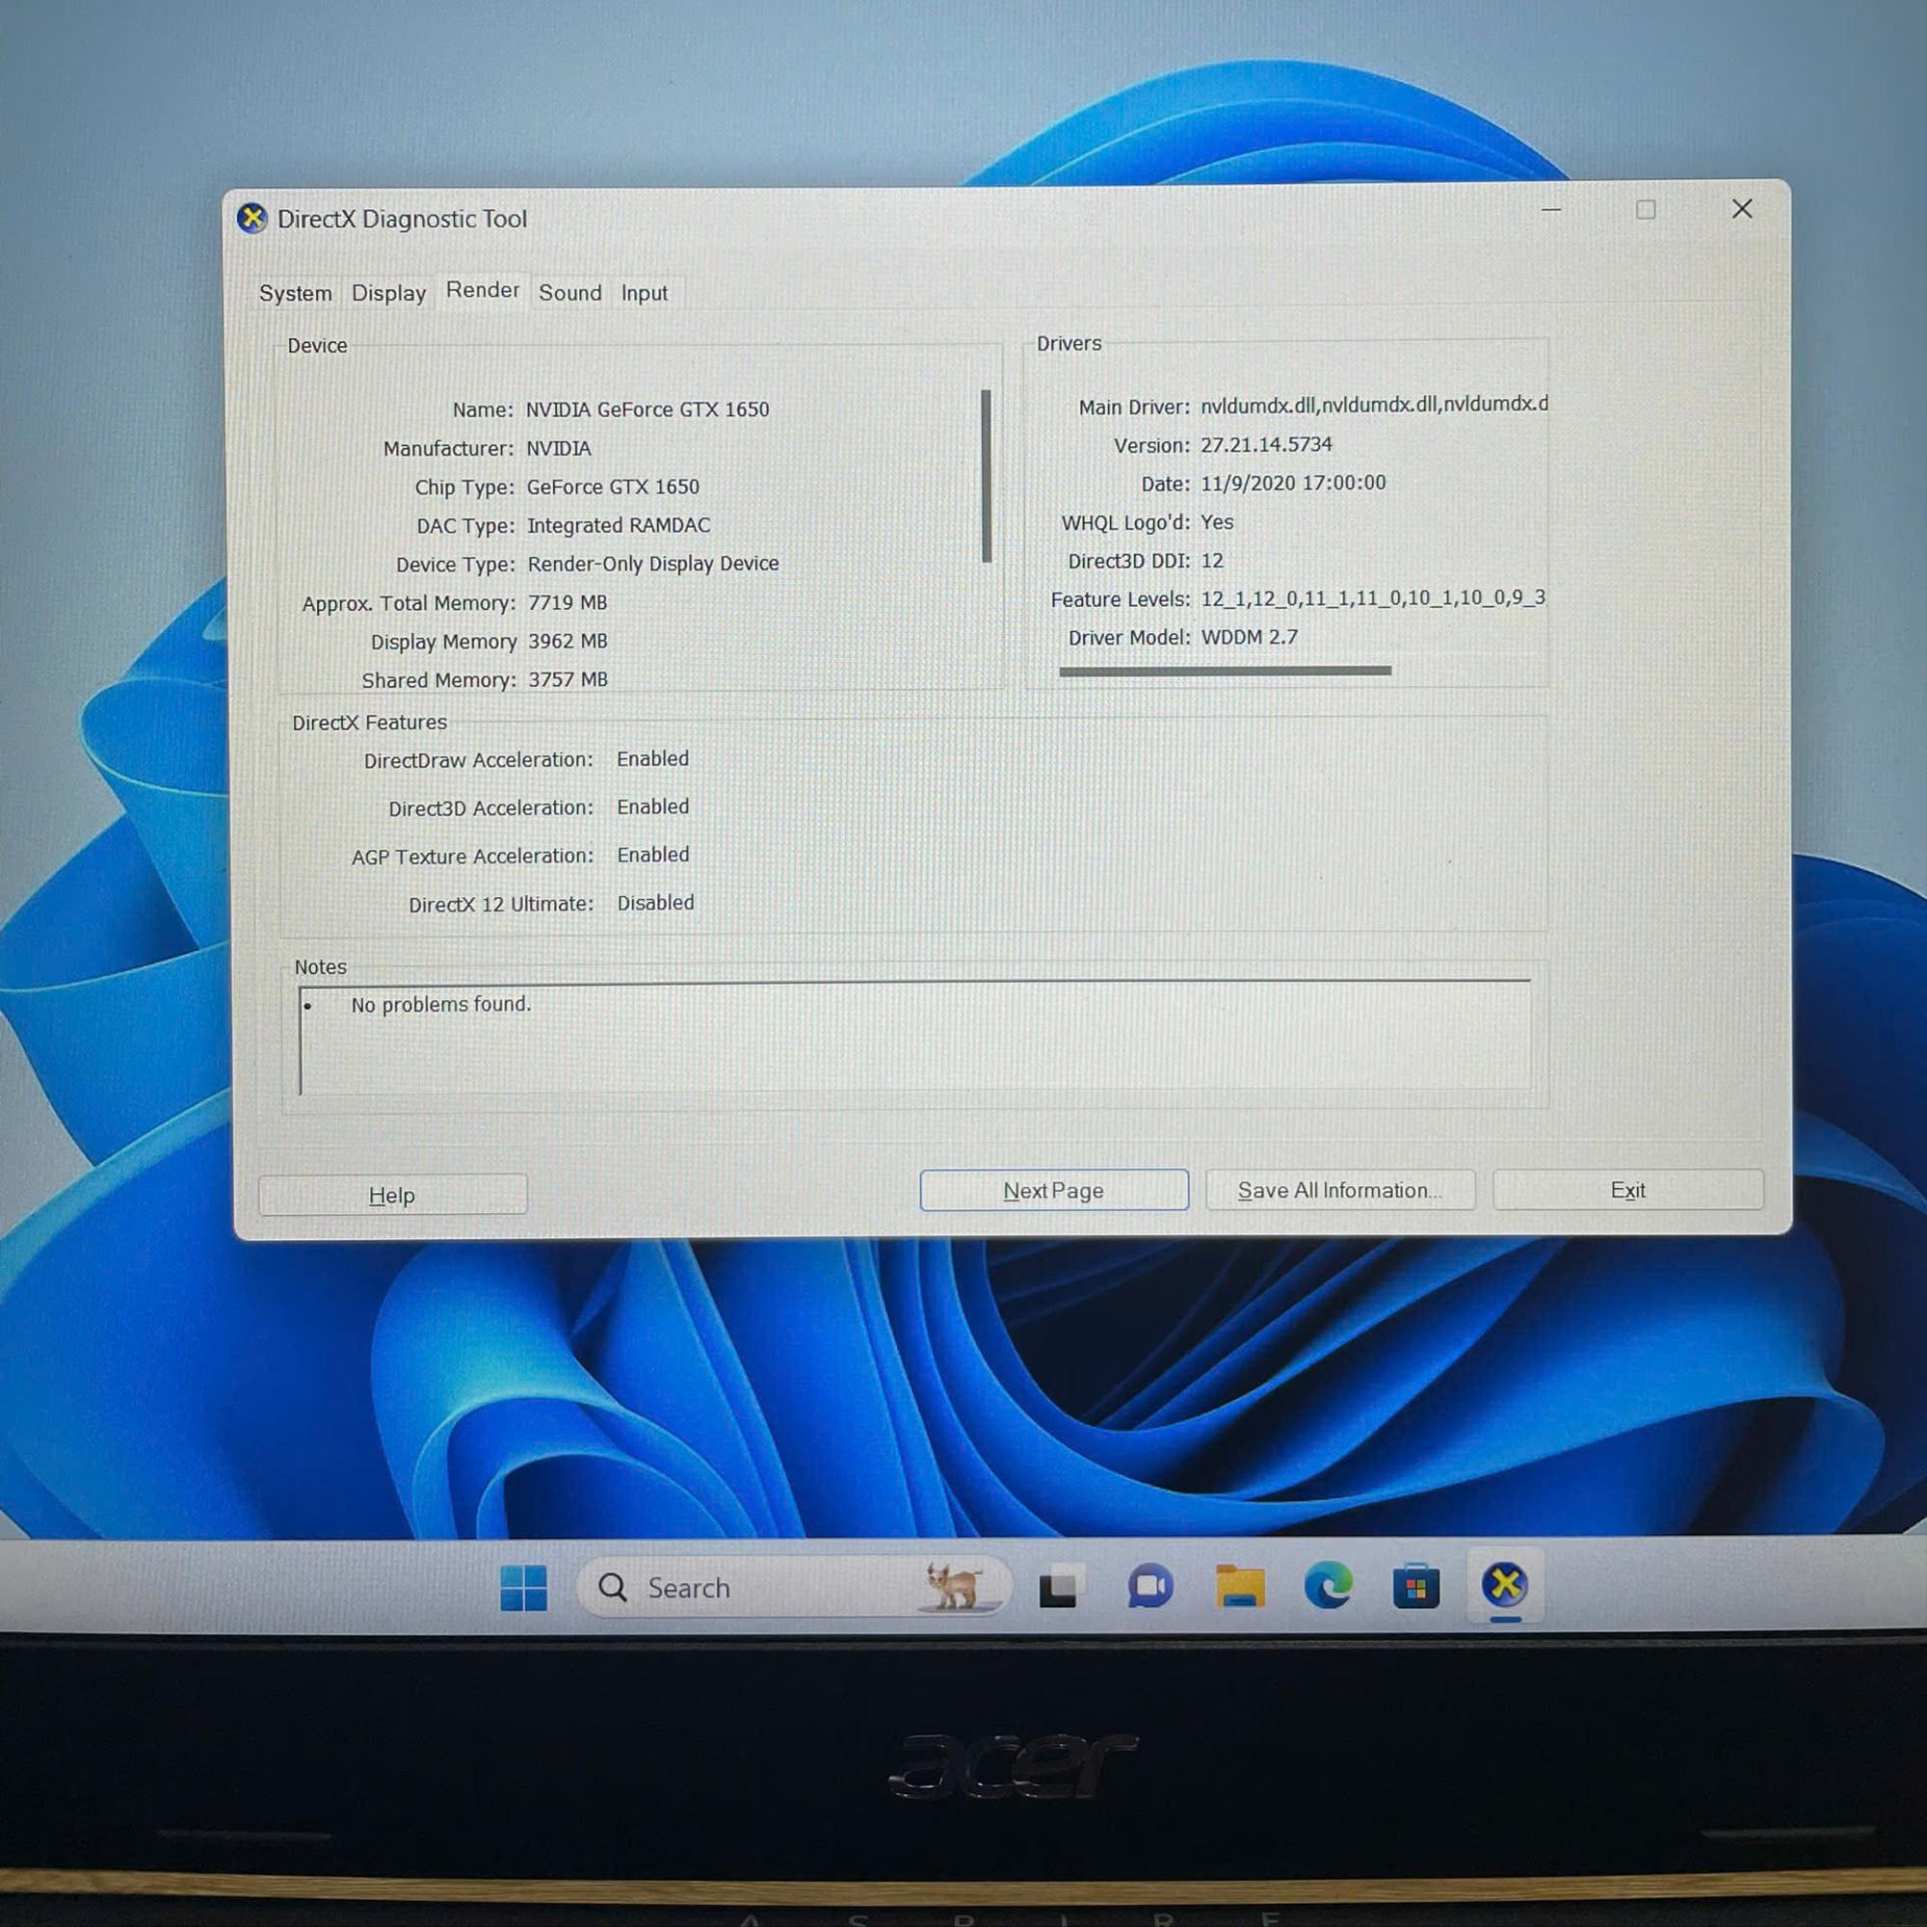Screen dimensions: 1927x1927
Task: Click the Help button
Action: [392, 1195]
